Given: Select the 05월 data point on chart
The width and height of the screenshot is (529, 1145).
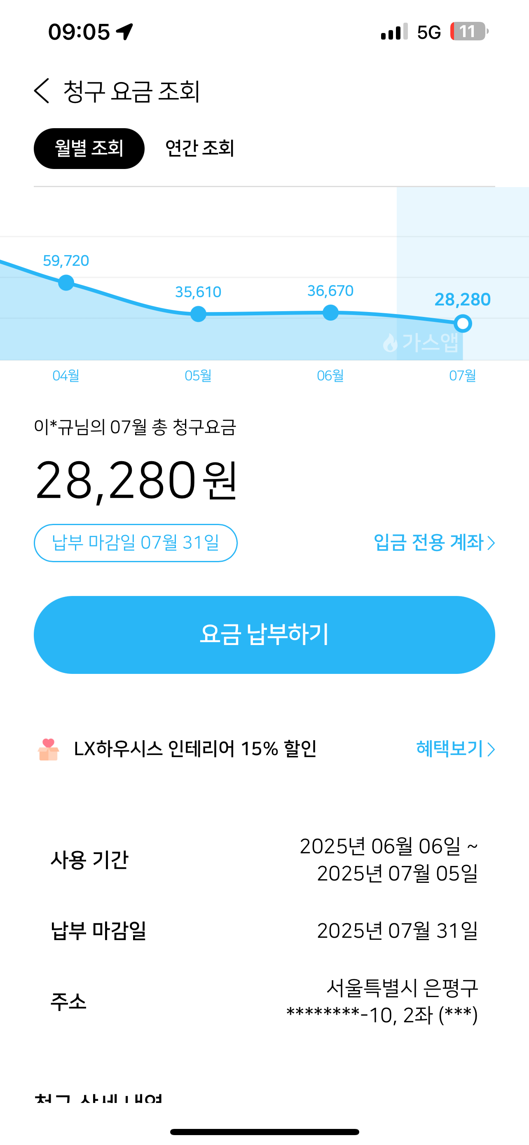Looking at the screenshot, I should (x=198, y=314).
